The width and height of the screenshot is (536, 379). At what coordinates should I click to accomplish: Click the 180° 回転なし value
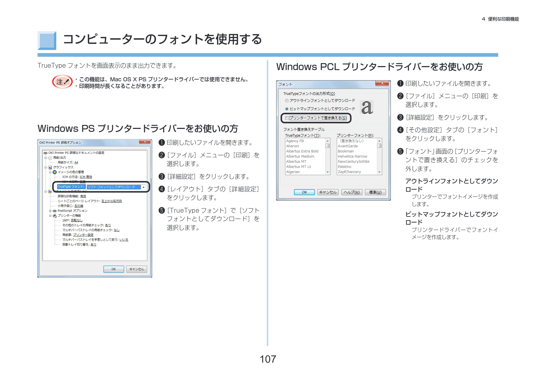tap(77, 220)
